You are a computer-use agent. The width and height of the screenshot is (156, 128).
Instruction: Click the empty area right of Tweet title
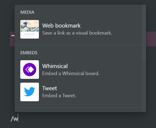point(99,88)
